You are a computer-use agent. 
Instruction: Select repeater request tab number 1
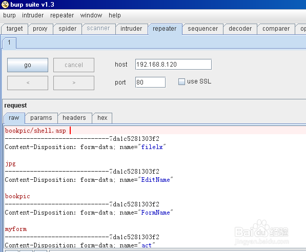pyautogui.click(x=9, y=43)
